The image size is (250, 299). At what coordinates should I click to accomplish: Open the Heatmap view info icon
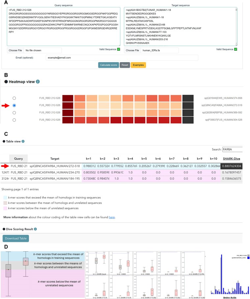click(38, 82)
